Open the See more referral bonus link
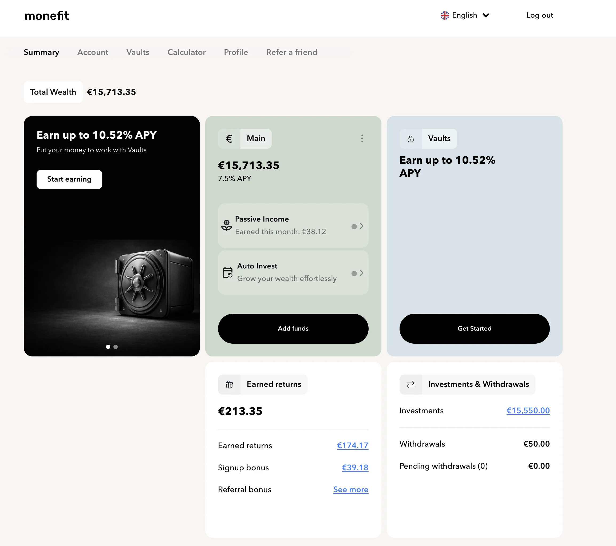Viewport: 616px width, 546px height. (350, 490)
